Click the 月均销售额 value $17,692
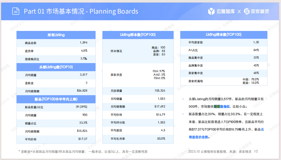Image resolution: width=281 pixels, height=160 pixels. [160, 106]
